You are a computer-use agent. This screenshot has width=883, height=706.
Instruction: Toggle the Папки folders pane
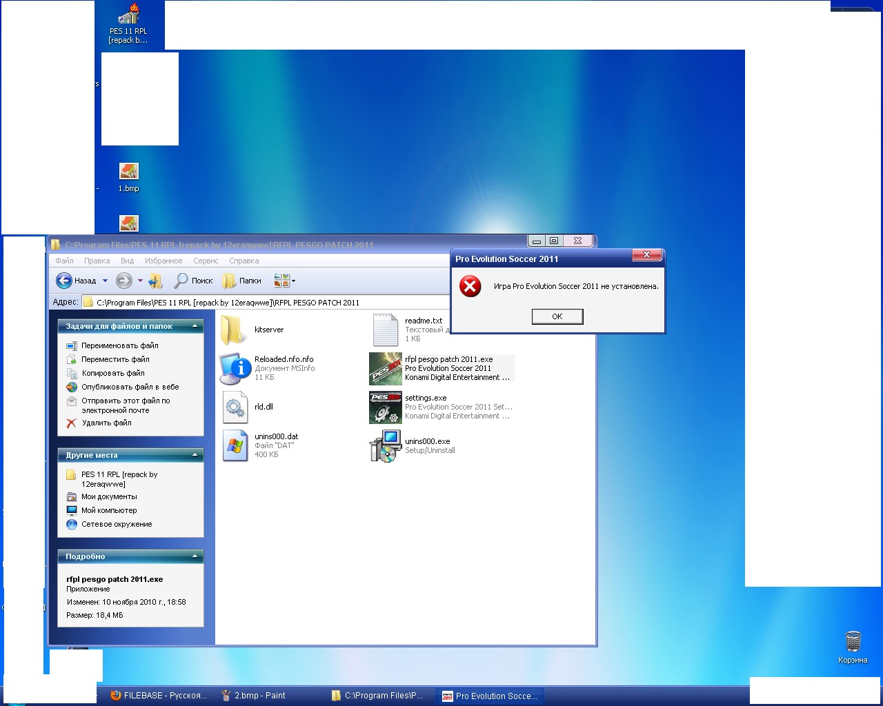point(242,281)
